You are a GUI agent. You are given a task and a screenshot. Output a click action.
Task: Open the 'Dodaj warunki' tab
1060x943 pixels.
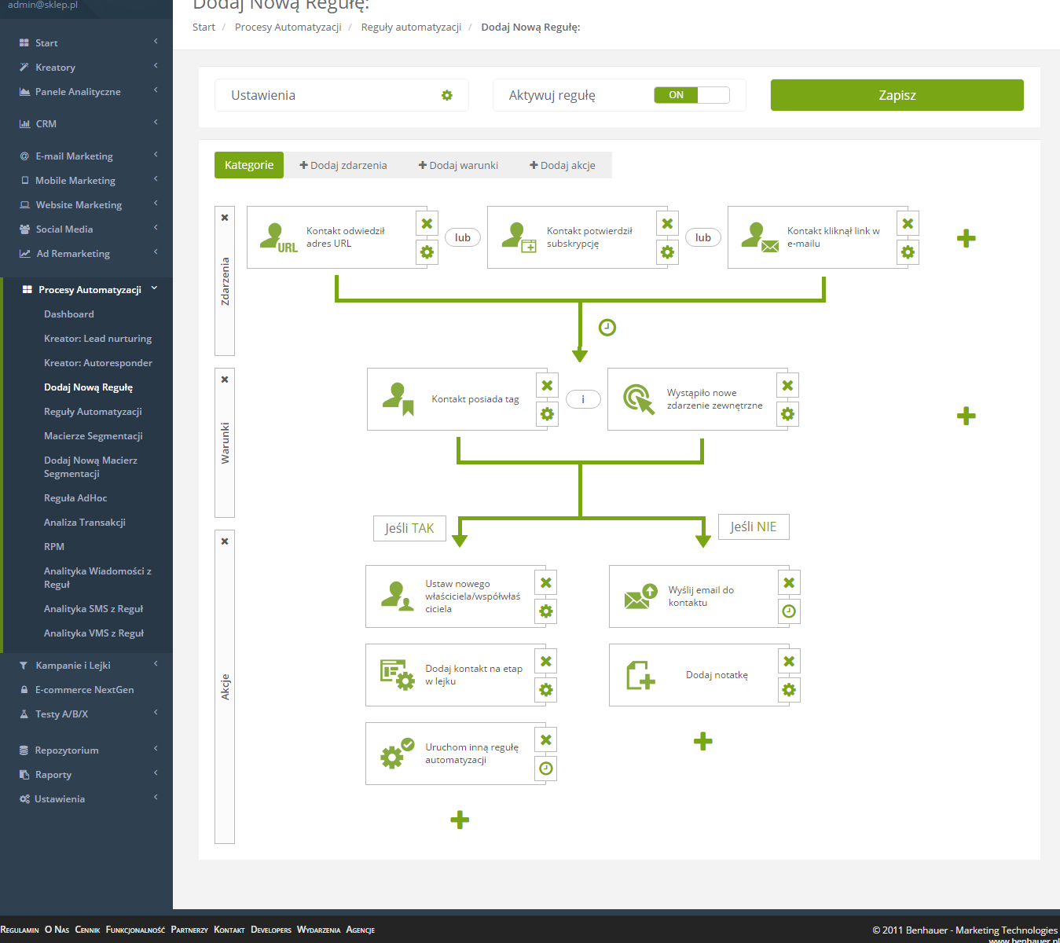point(458,165)
